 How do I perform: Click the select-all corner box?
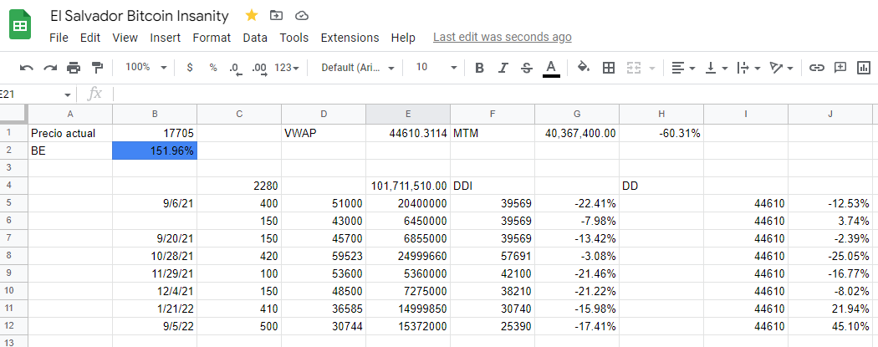tap(13, 115)
